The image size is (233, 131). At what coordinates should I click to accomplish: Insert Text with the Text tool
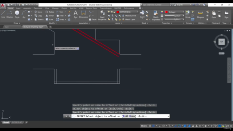click(x=76, y=15)
